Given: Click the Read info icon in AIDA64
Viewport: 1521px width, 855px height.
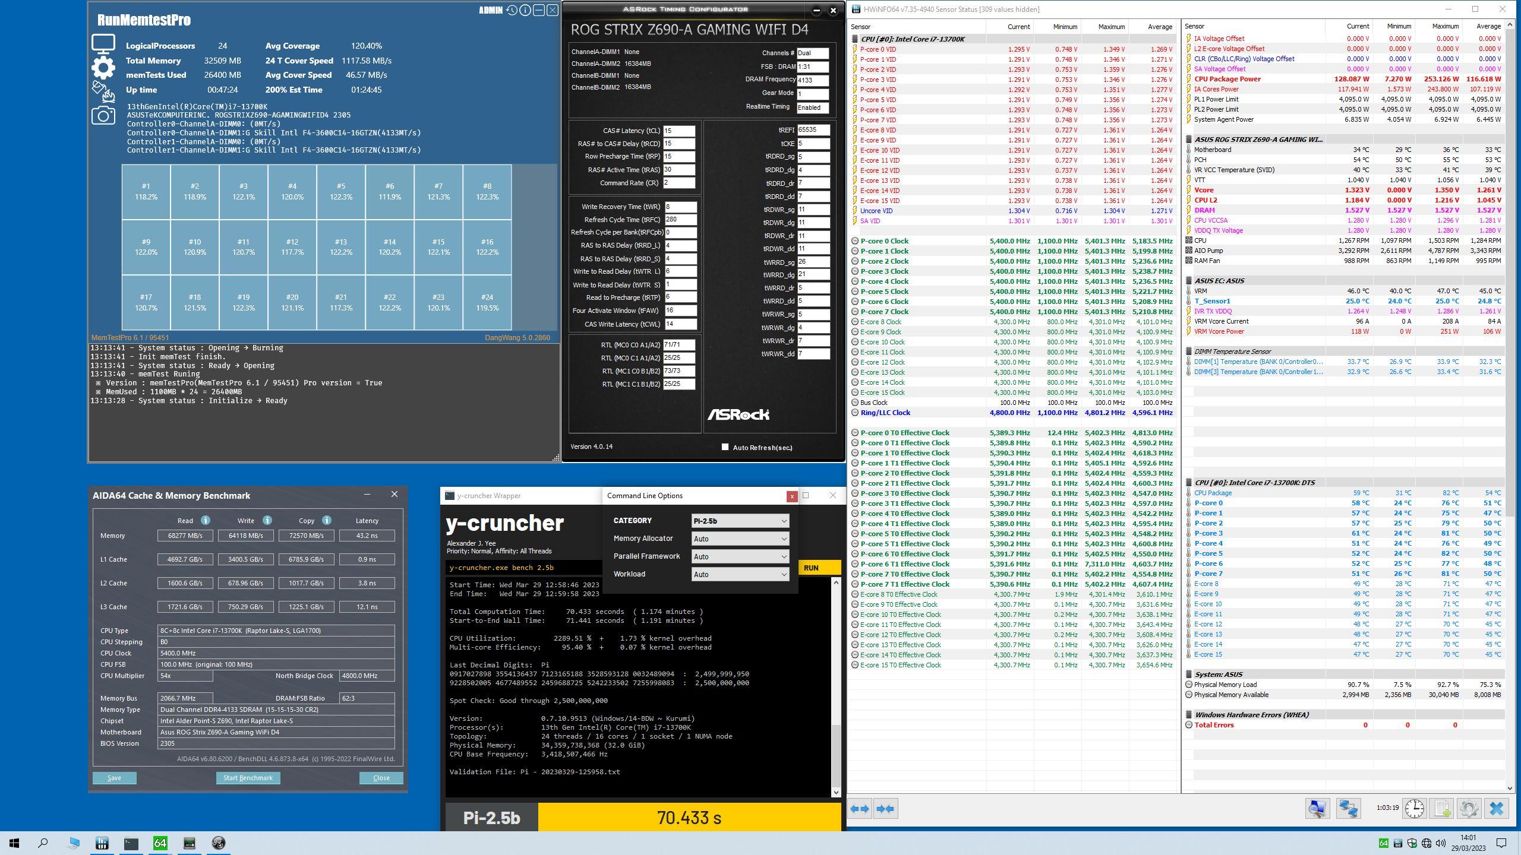Looking at the screenshot, I should (206, 520).
